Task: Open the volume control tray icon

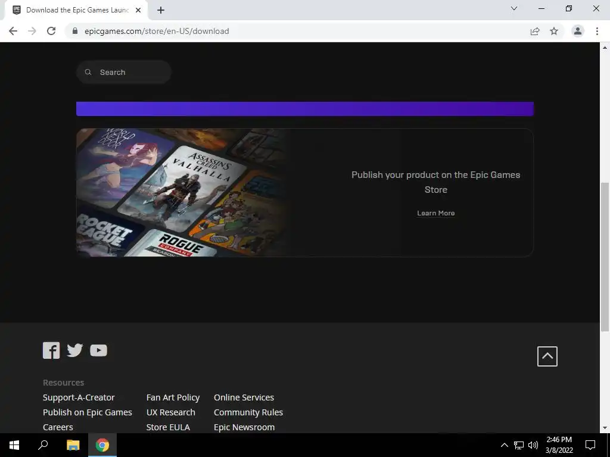Action: pyautogui.click(x=533, y=445)
